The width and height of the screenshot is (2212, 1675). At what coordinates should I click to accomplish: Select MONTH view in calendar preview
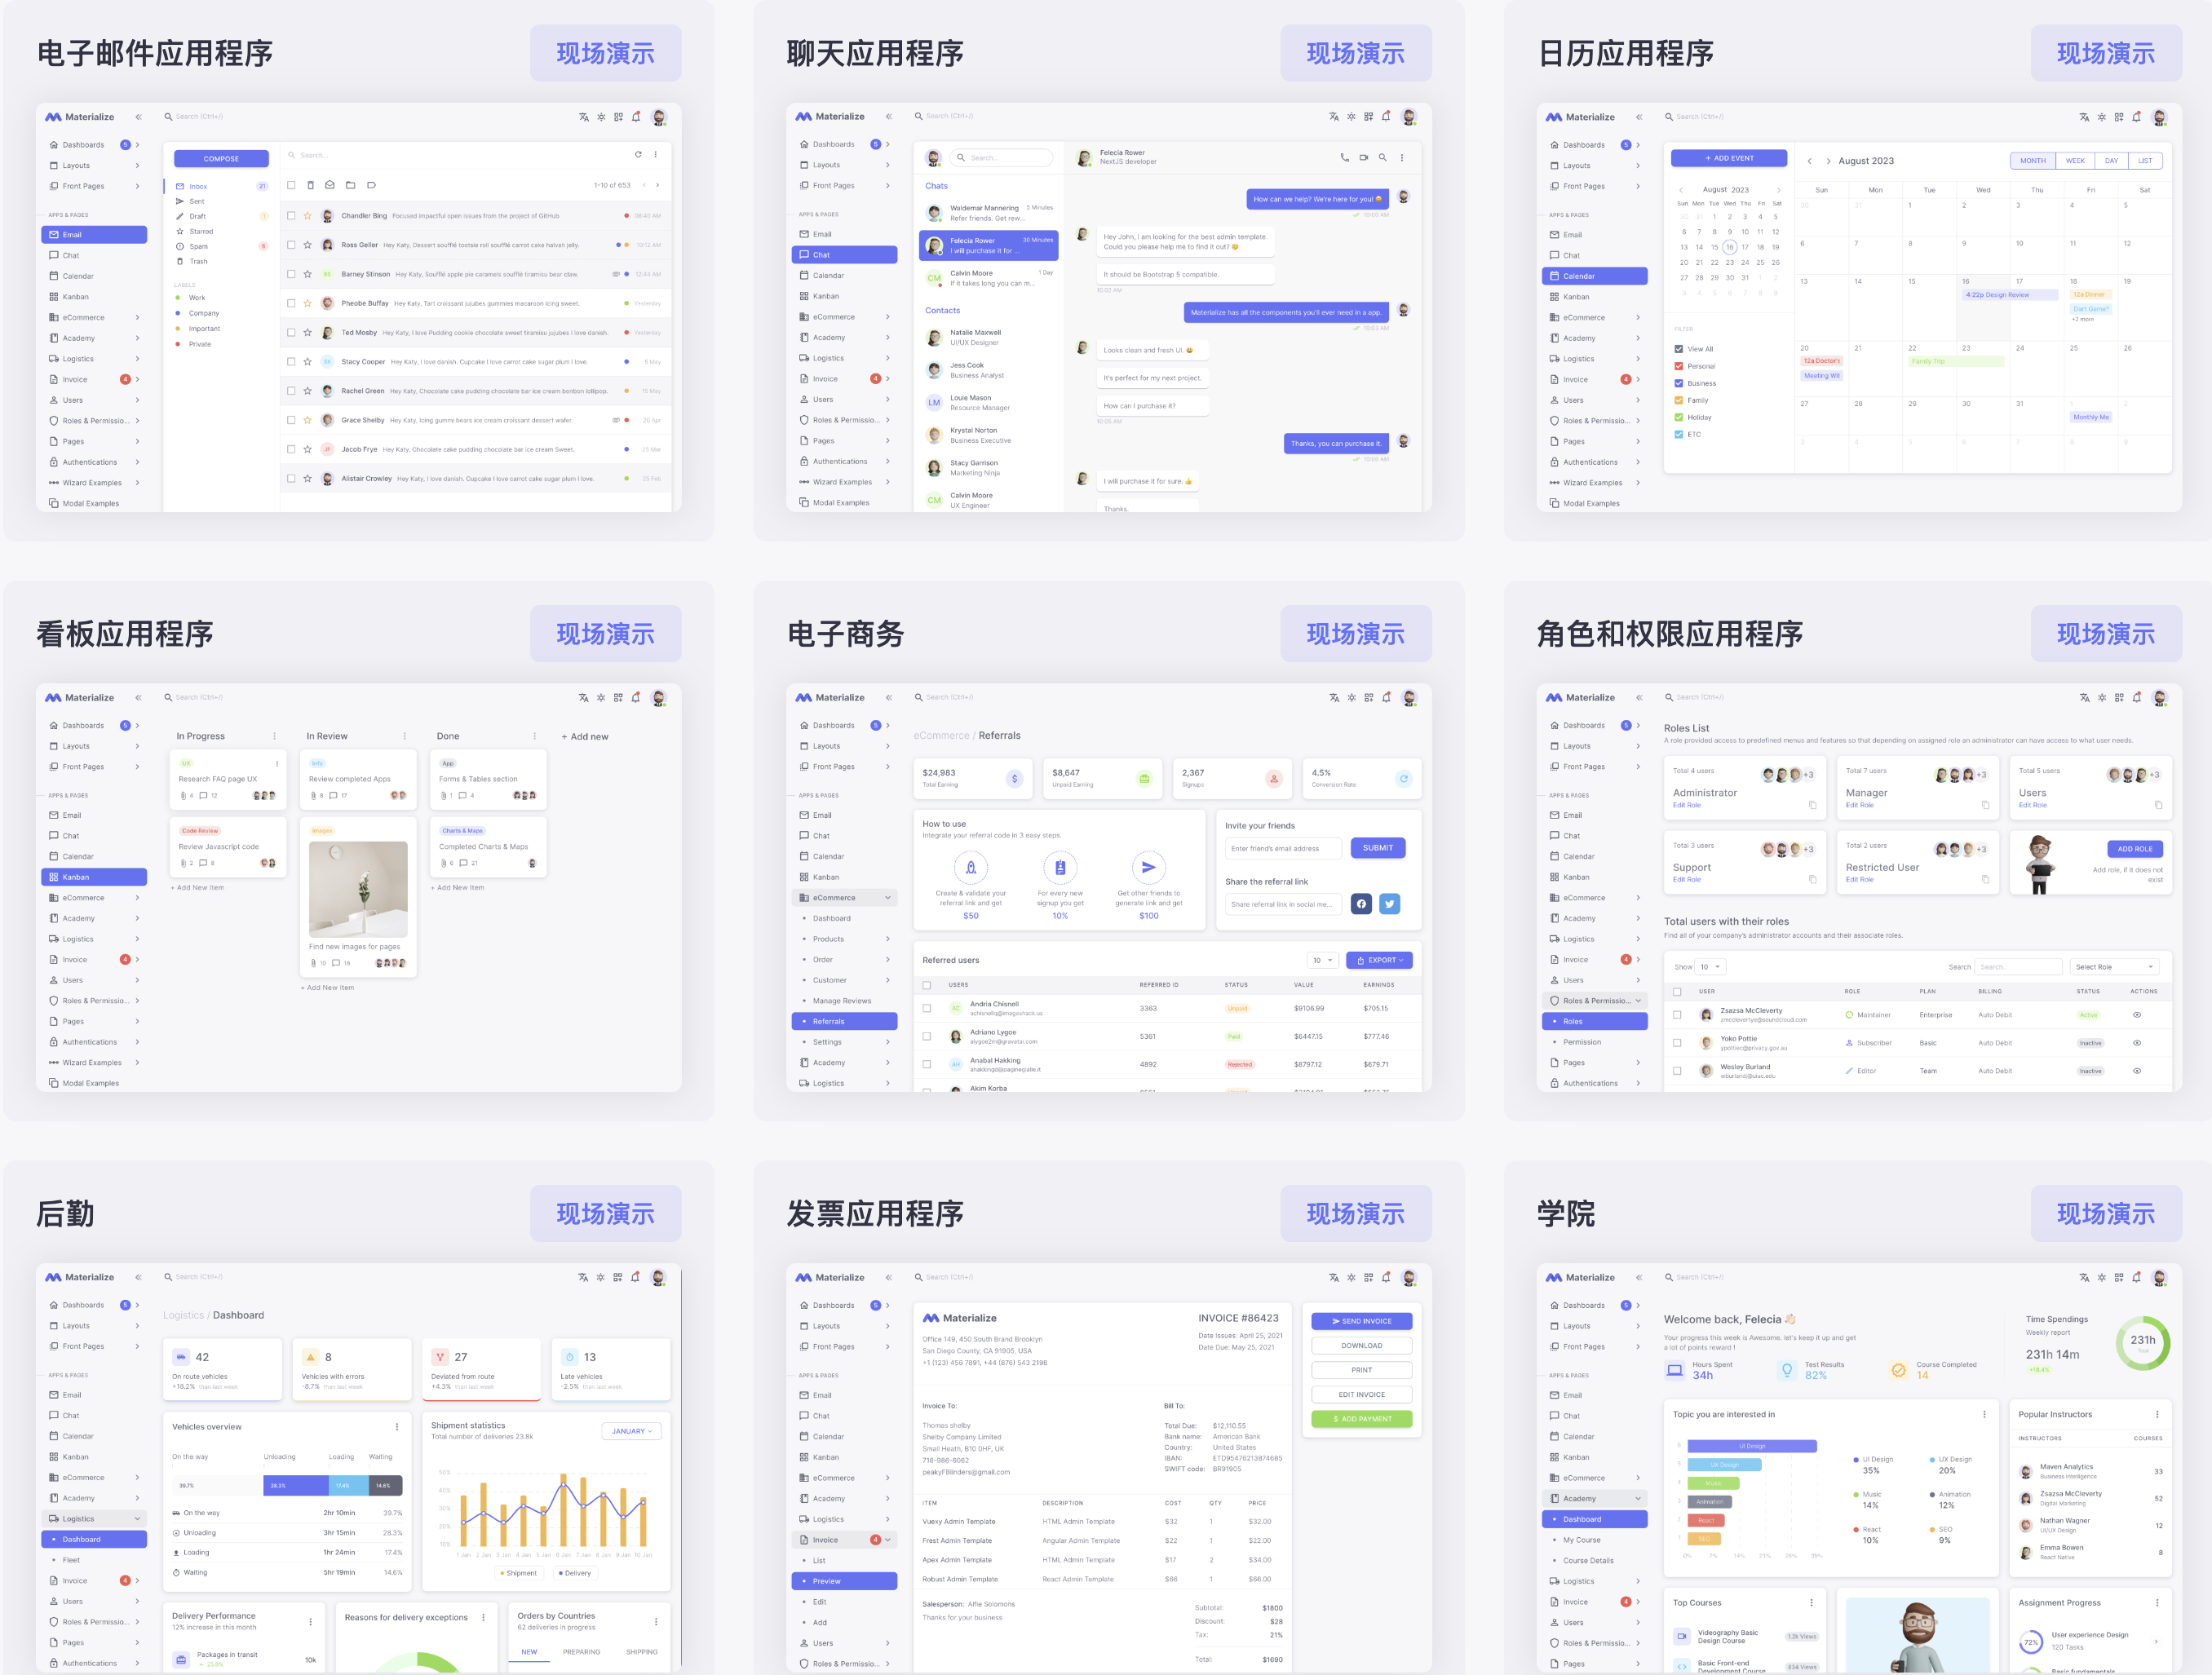coord(2033,160)
